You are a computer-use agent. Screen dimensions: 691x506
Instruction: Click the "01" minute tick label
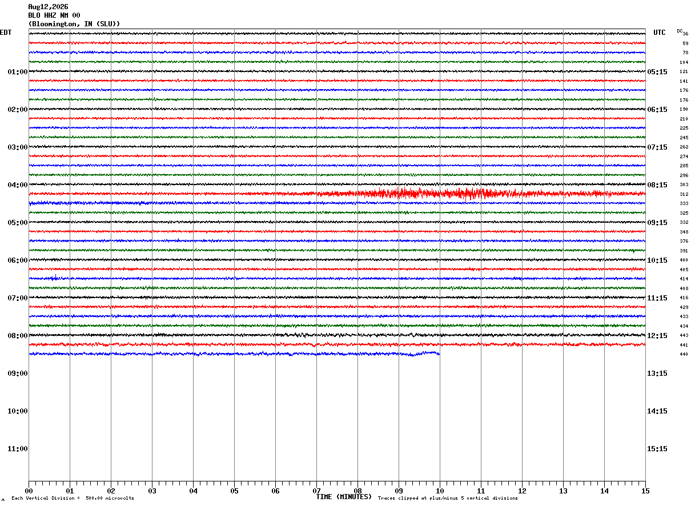pos(70,491)
